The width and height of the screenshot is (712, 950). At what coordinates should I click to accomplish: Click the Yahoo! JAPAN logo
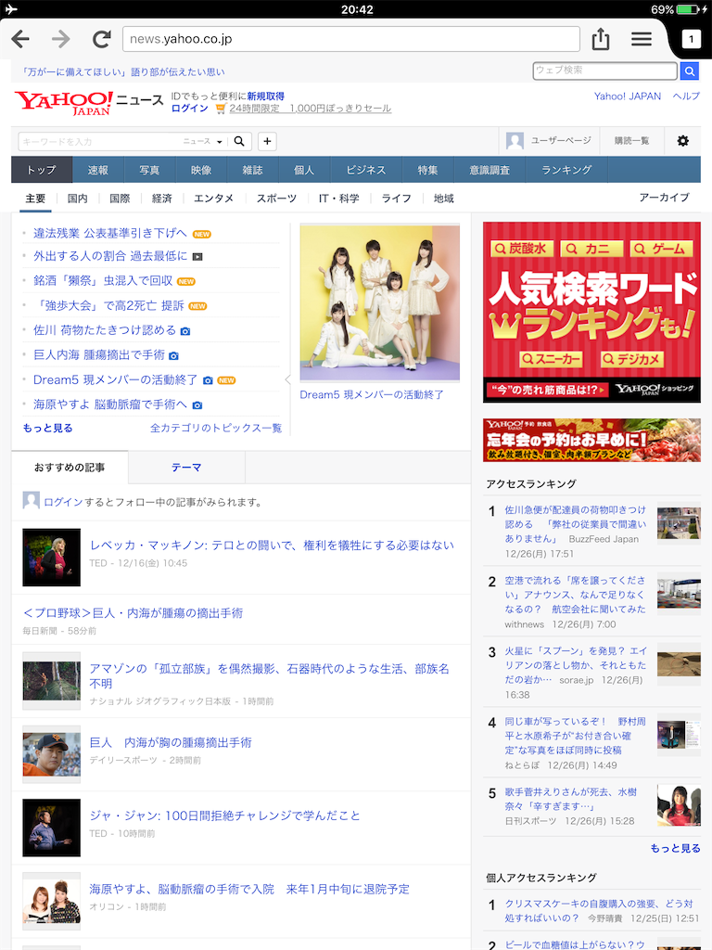(64, 103)
